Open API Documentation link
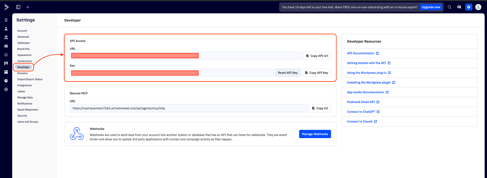 pyautogui.click(x=363, y=53)
